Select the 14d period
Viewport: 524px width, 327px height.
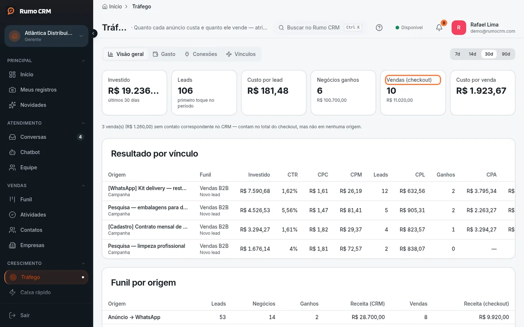click(x=472, y=54)
